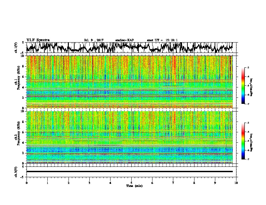Click the ch.3(V) axis label
The height and width of the screenshot is (205, 266).
pyautogui.click(x=16, y=172)
